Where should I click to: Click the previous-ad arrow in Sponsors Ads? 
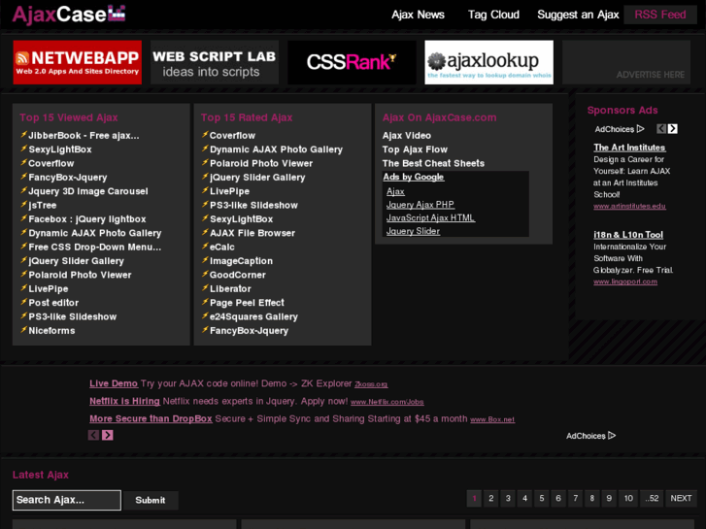tap(661, 129)
